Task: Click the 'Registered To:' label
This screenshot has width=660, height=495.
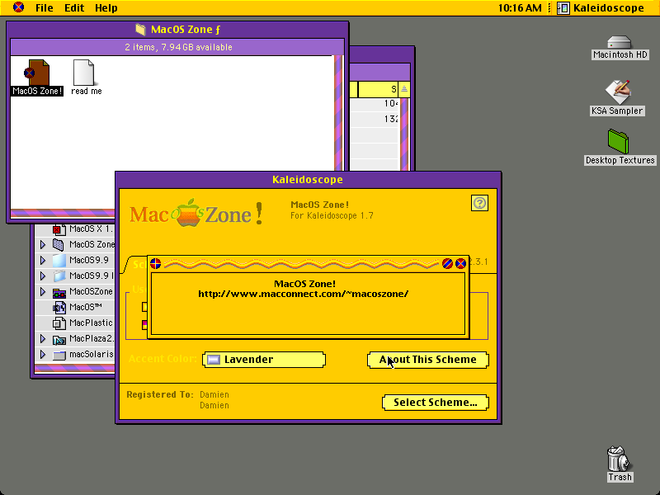Action: pos(160,395)
